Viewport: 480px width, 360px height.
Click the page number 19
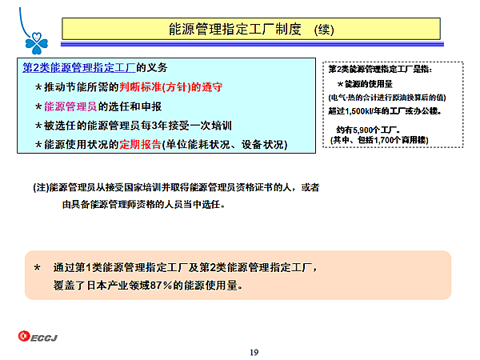point(254,352)
